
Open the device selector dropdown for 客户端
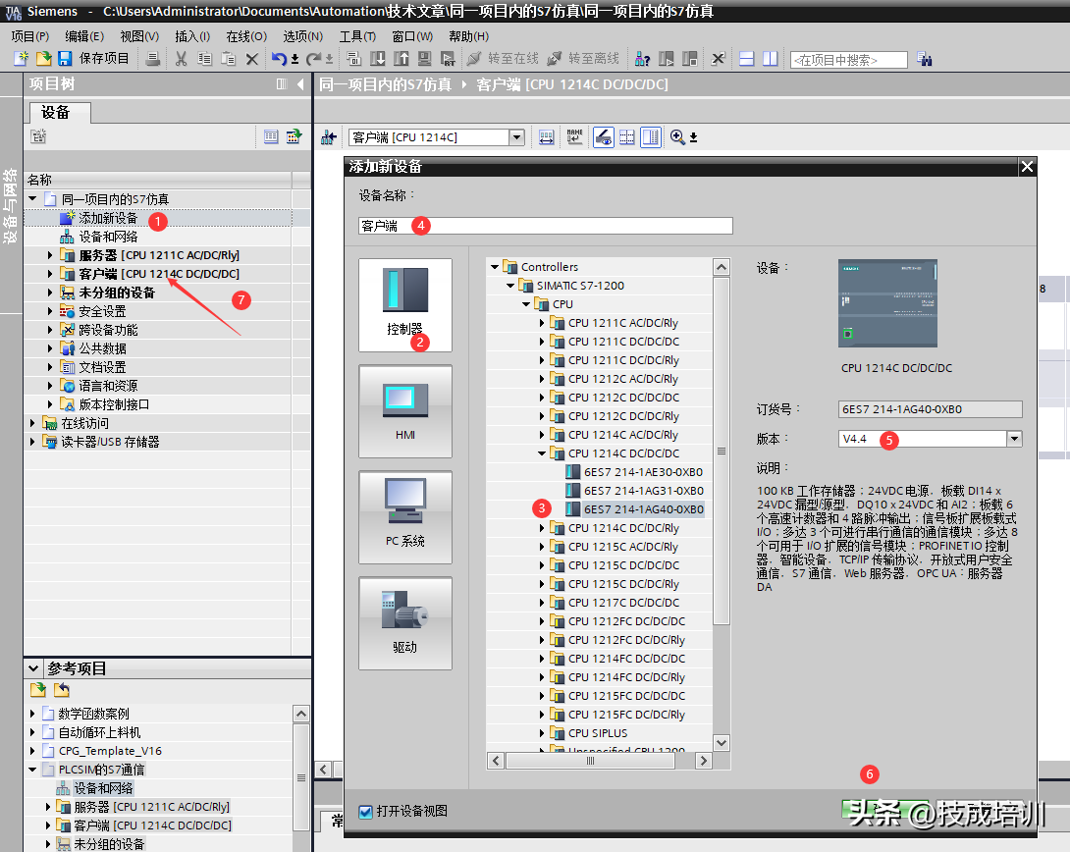pos(516,137)
